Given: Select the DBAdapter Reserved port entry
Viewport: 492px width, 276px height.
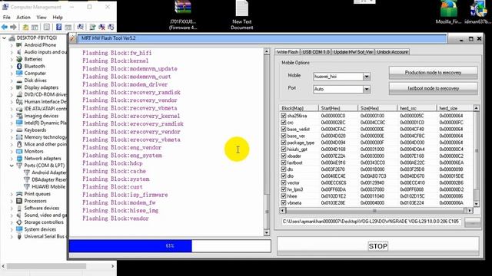Looking at the screenshot, I should coord(49,179).
